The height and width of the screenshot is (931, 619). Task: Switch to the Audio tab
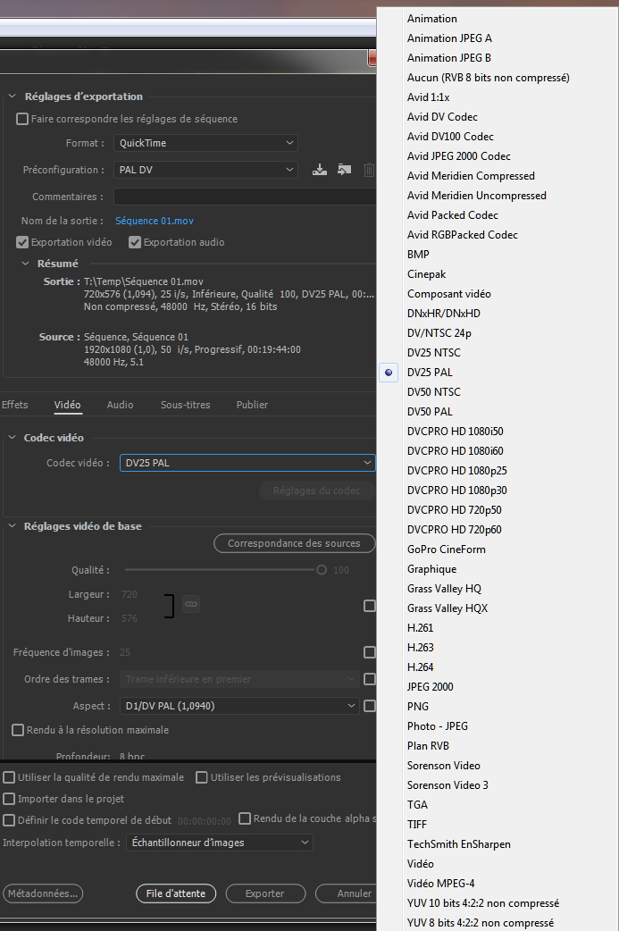[120, 405]
